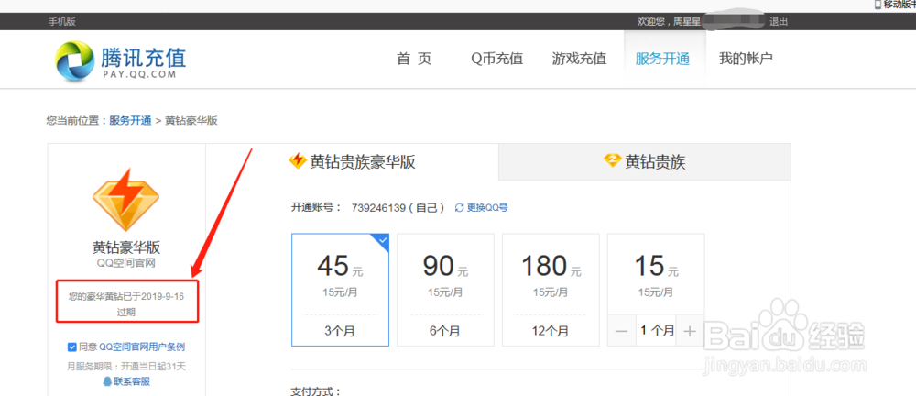Select the 180元 12个月 package
The width and height of the screenshot is (916, 396).
pyautogui.click(x=551, y=290)
